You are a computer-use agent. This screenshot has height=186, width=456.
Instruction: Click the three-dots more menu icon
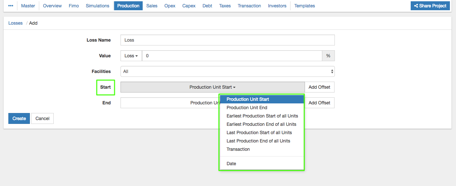click(x=11, y=6)
